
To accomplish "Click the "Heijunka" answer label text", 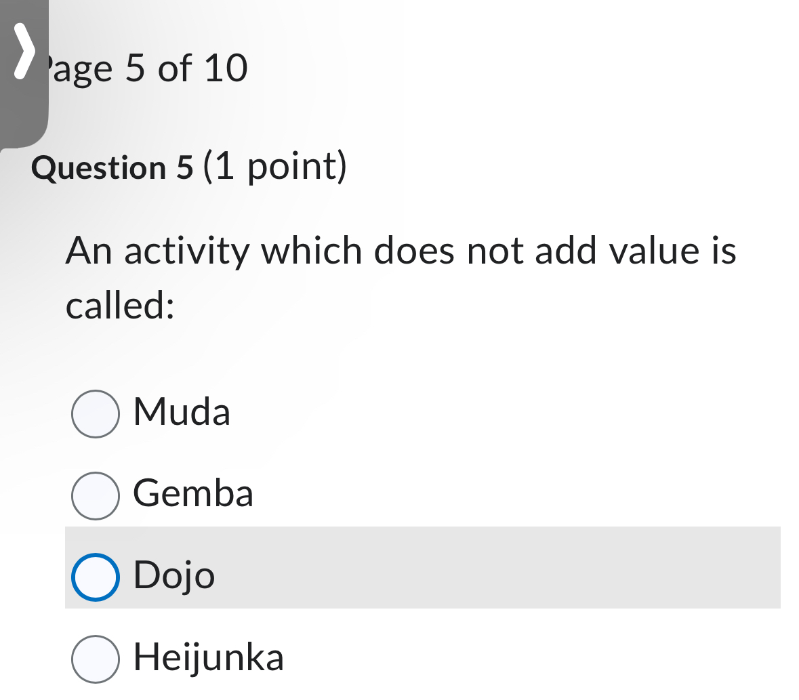I will coord(209,657).
